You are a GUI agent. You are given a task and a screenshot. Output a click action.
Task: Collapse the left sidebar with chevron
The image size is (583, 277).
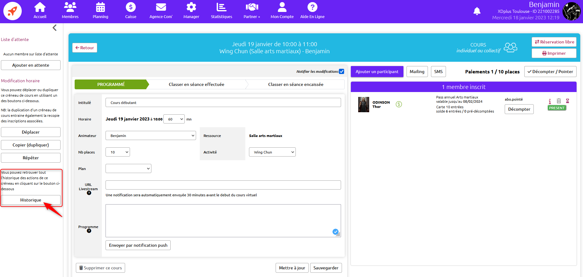tap(54, 28)
